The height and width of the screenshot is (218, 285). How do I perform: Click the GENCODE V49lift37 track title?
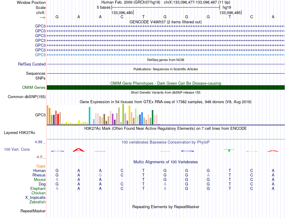166,22
